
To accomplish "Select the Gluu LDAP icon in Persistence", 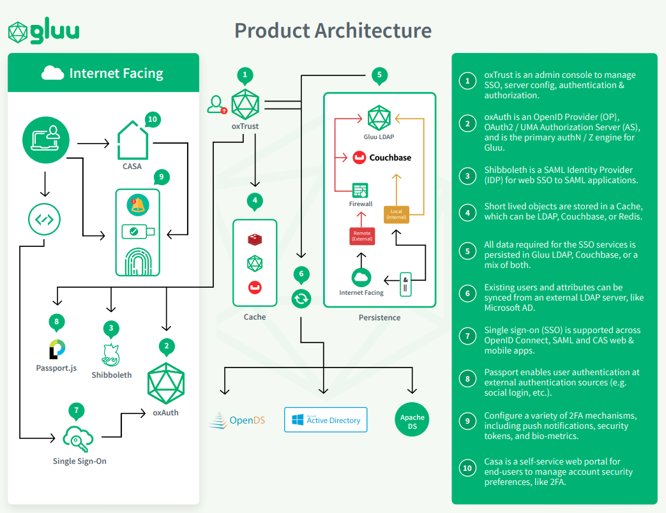I will pos(379,119).
